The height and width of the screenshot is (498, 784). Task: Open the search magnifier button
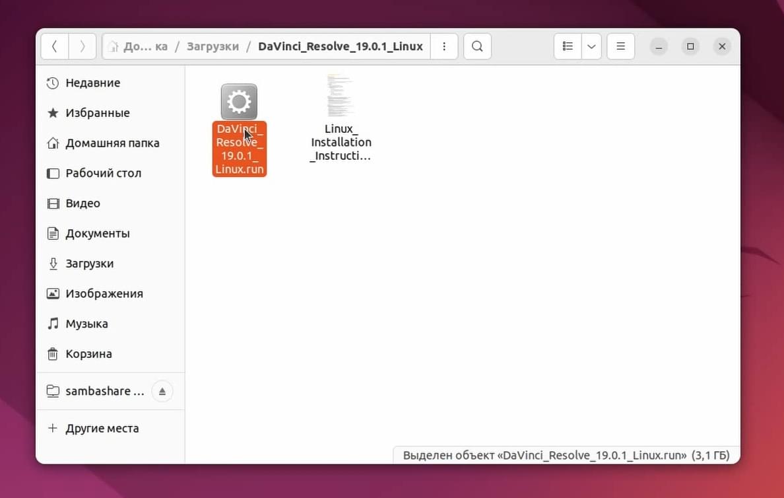(478, 46)
